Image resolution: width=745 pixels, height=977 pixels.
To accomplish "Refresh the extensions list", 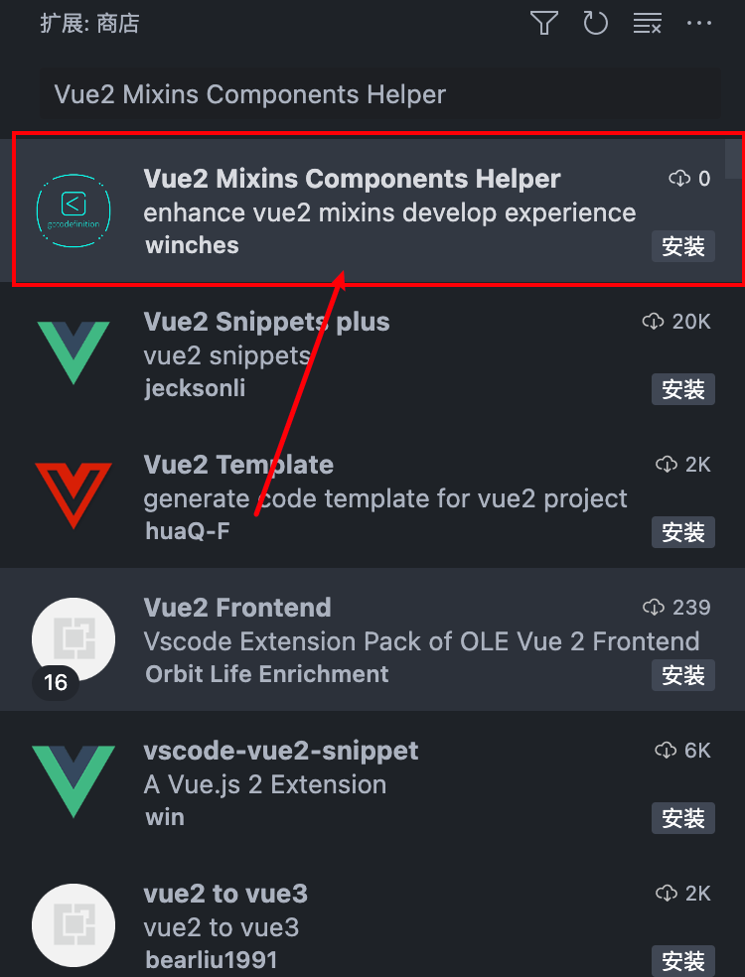I will 595,23.
